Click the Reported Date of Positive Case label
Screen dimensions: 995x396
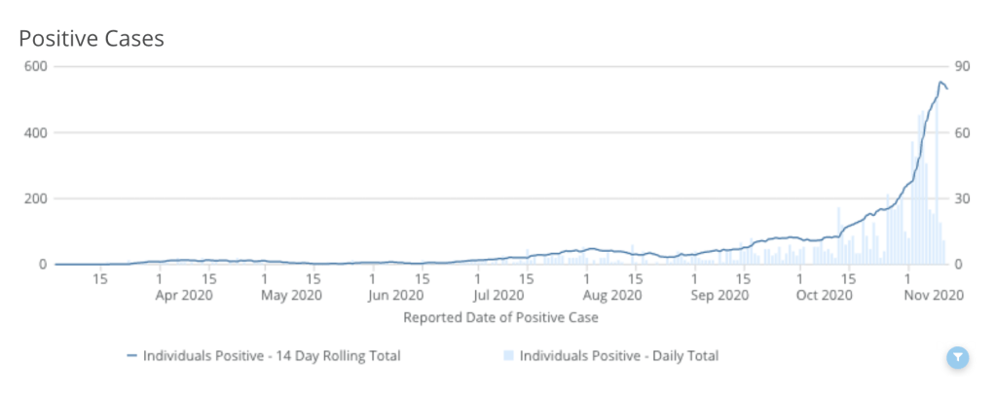(500, 317)
